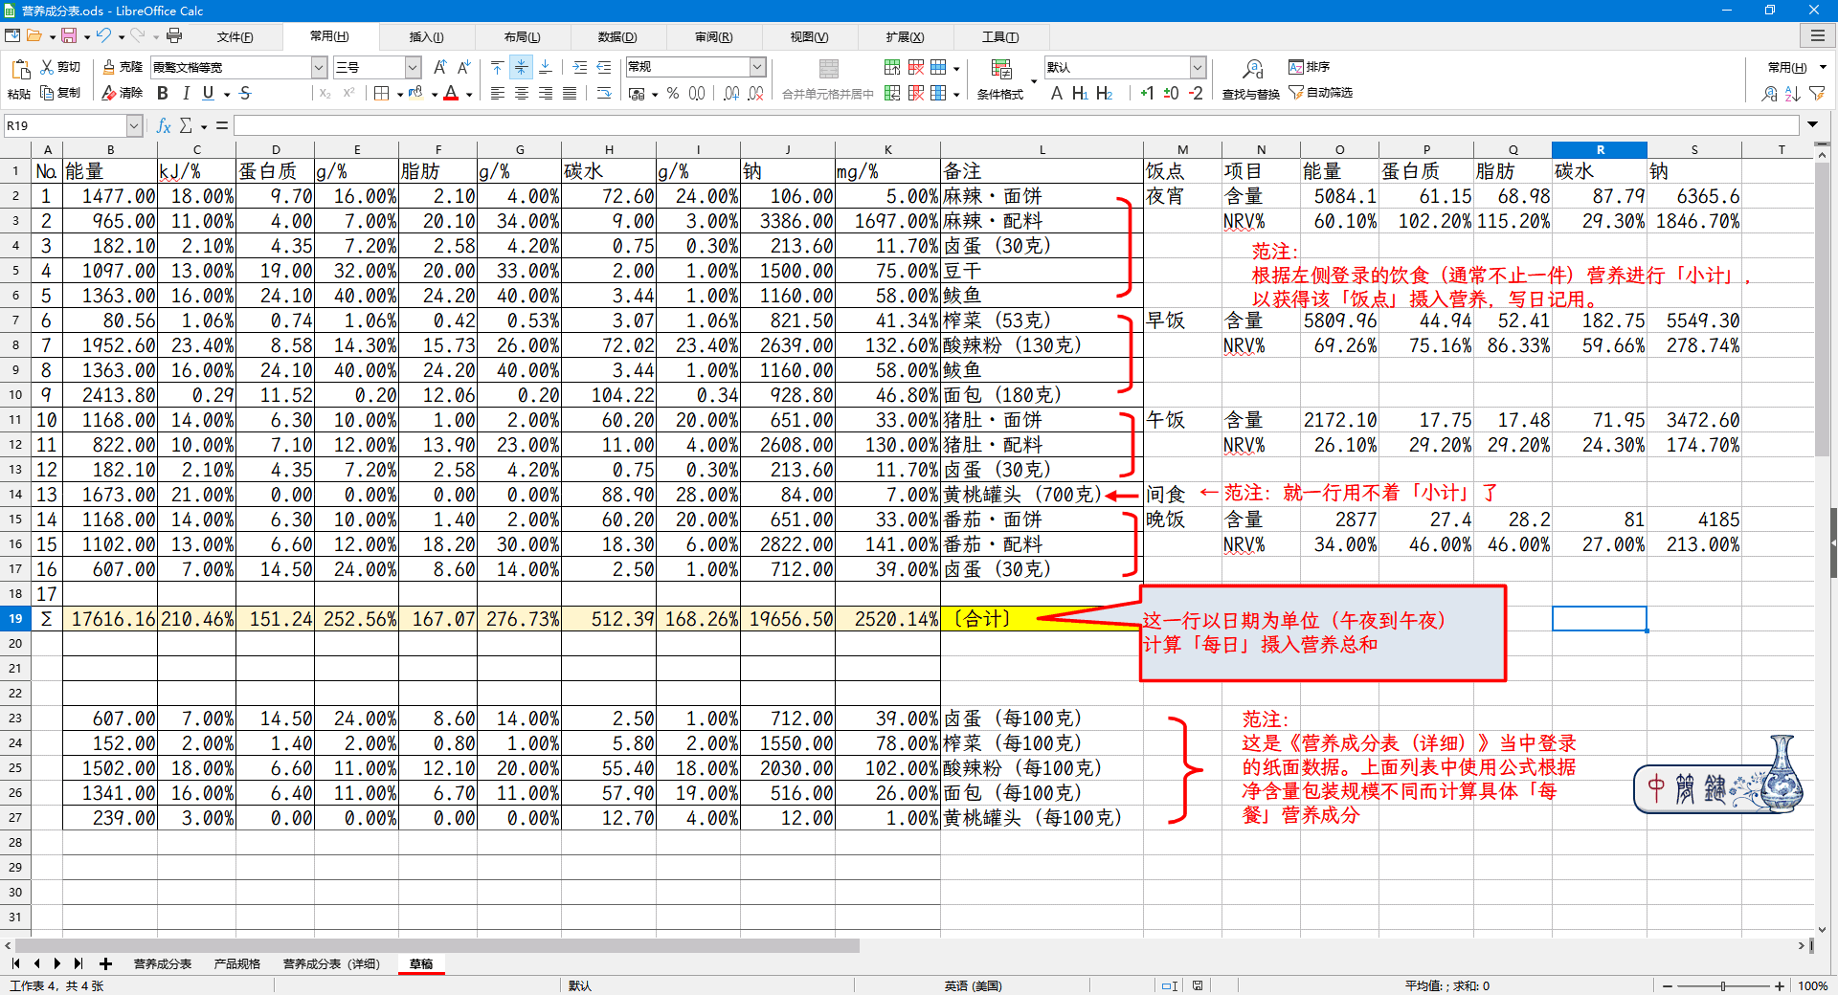
Task: Click the Print icon
Action: coord(174,35)
